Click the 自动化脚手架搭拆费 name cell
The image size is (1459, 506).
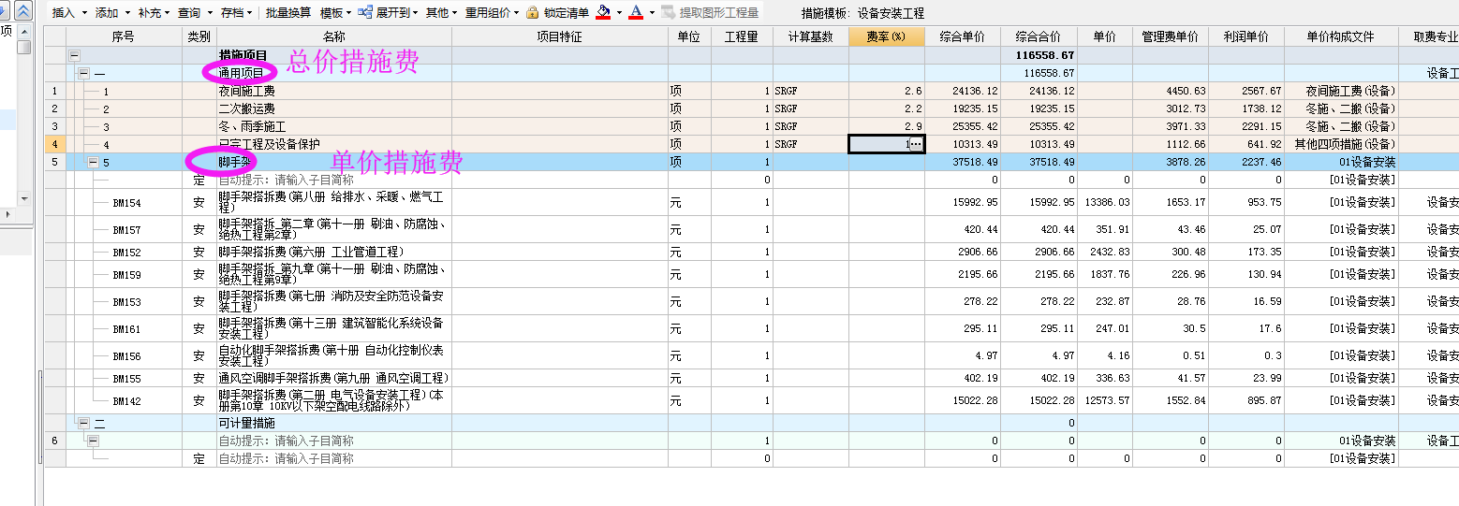(334, 355)
